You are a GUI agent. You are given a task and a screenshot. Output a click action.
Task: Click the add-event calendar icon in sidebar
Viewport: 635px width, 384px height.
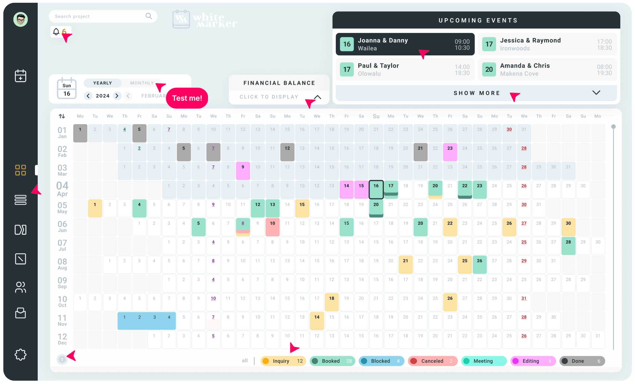(21, 76)
